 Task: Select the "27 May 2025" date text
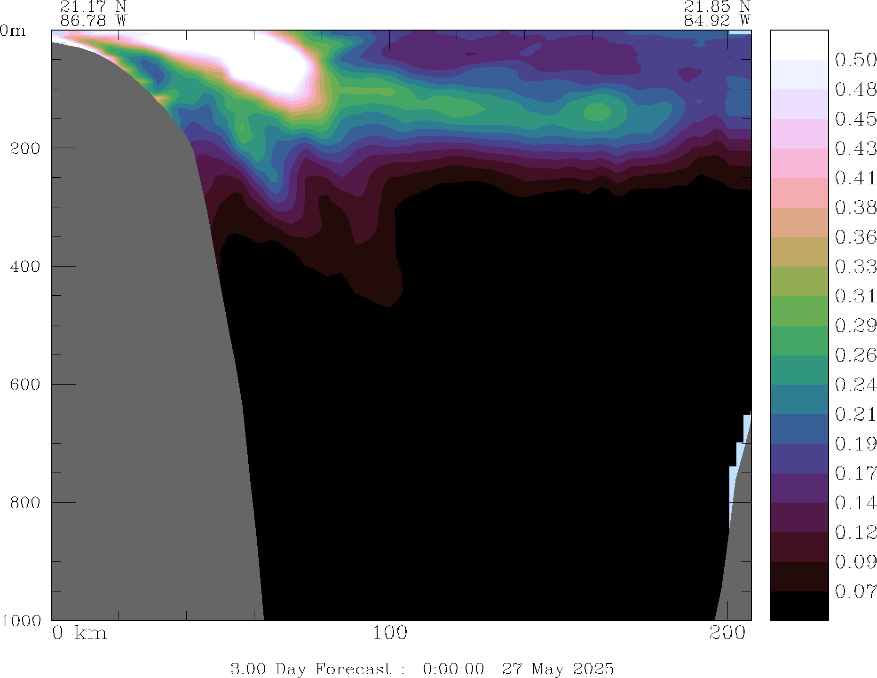(x=558, y=669)
